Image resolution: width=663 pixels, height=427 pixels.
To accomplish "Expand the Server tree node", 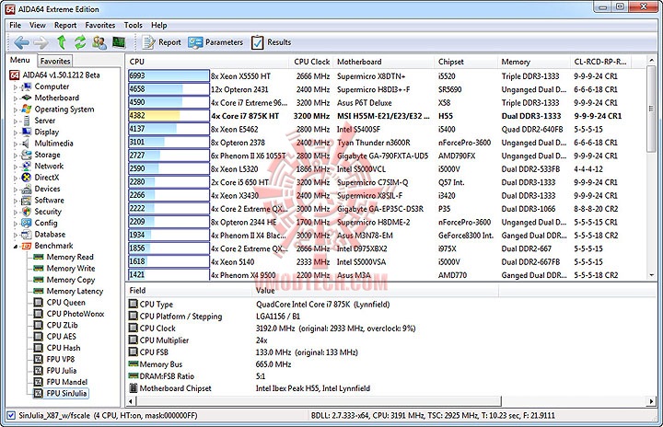I will pos(16,121).
